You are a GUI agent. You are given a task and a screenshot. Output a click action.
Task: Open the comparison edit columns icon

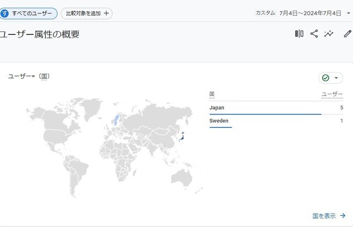point(299,34)
